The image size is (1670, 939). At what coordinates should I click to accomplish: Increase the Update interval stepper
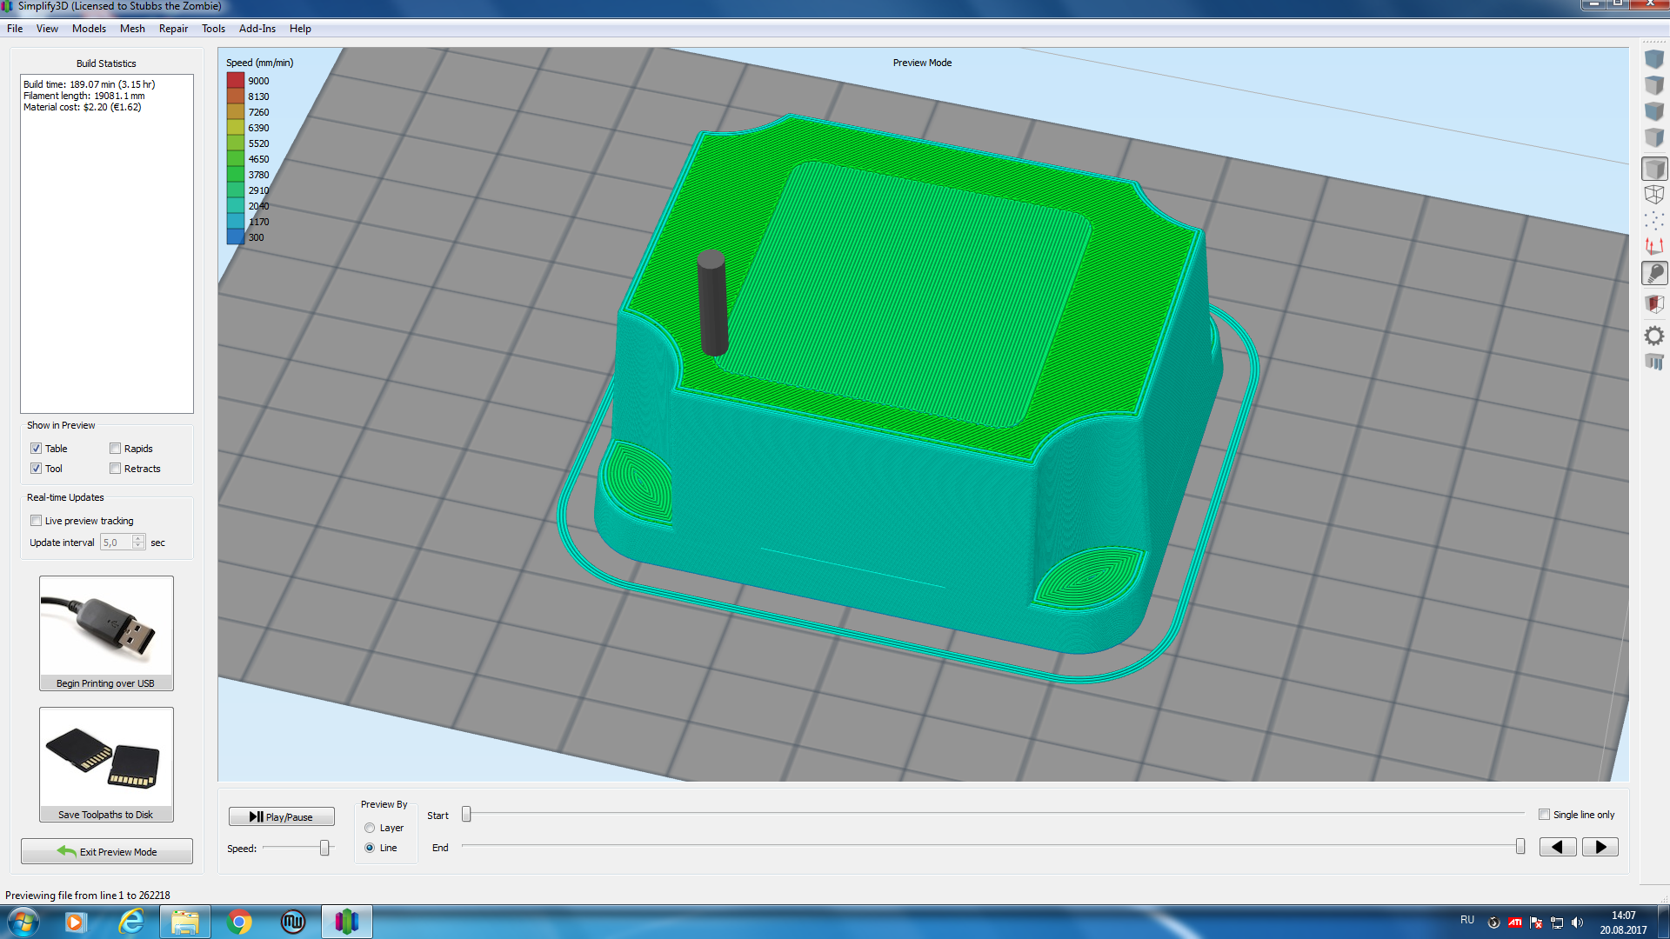(138, 538)
